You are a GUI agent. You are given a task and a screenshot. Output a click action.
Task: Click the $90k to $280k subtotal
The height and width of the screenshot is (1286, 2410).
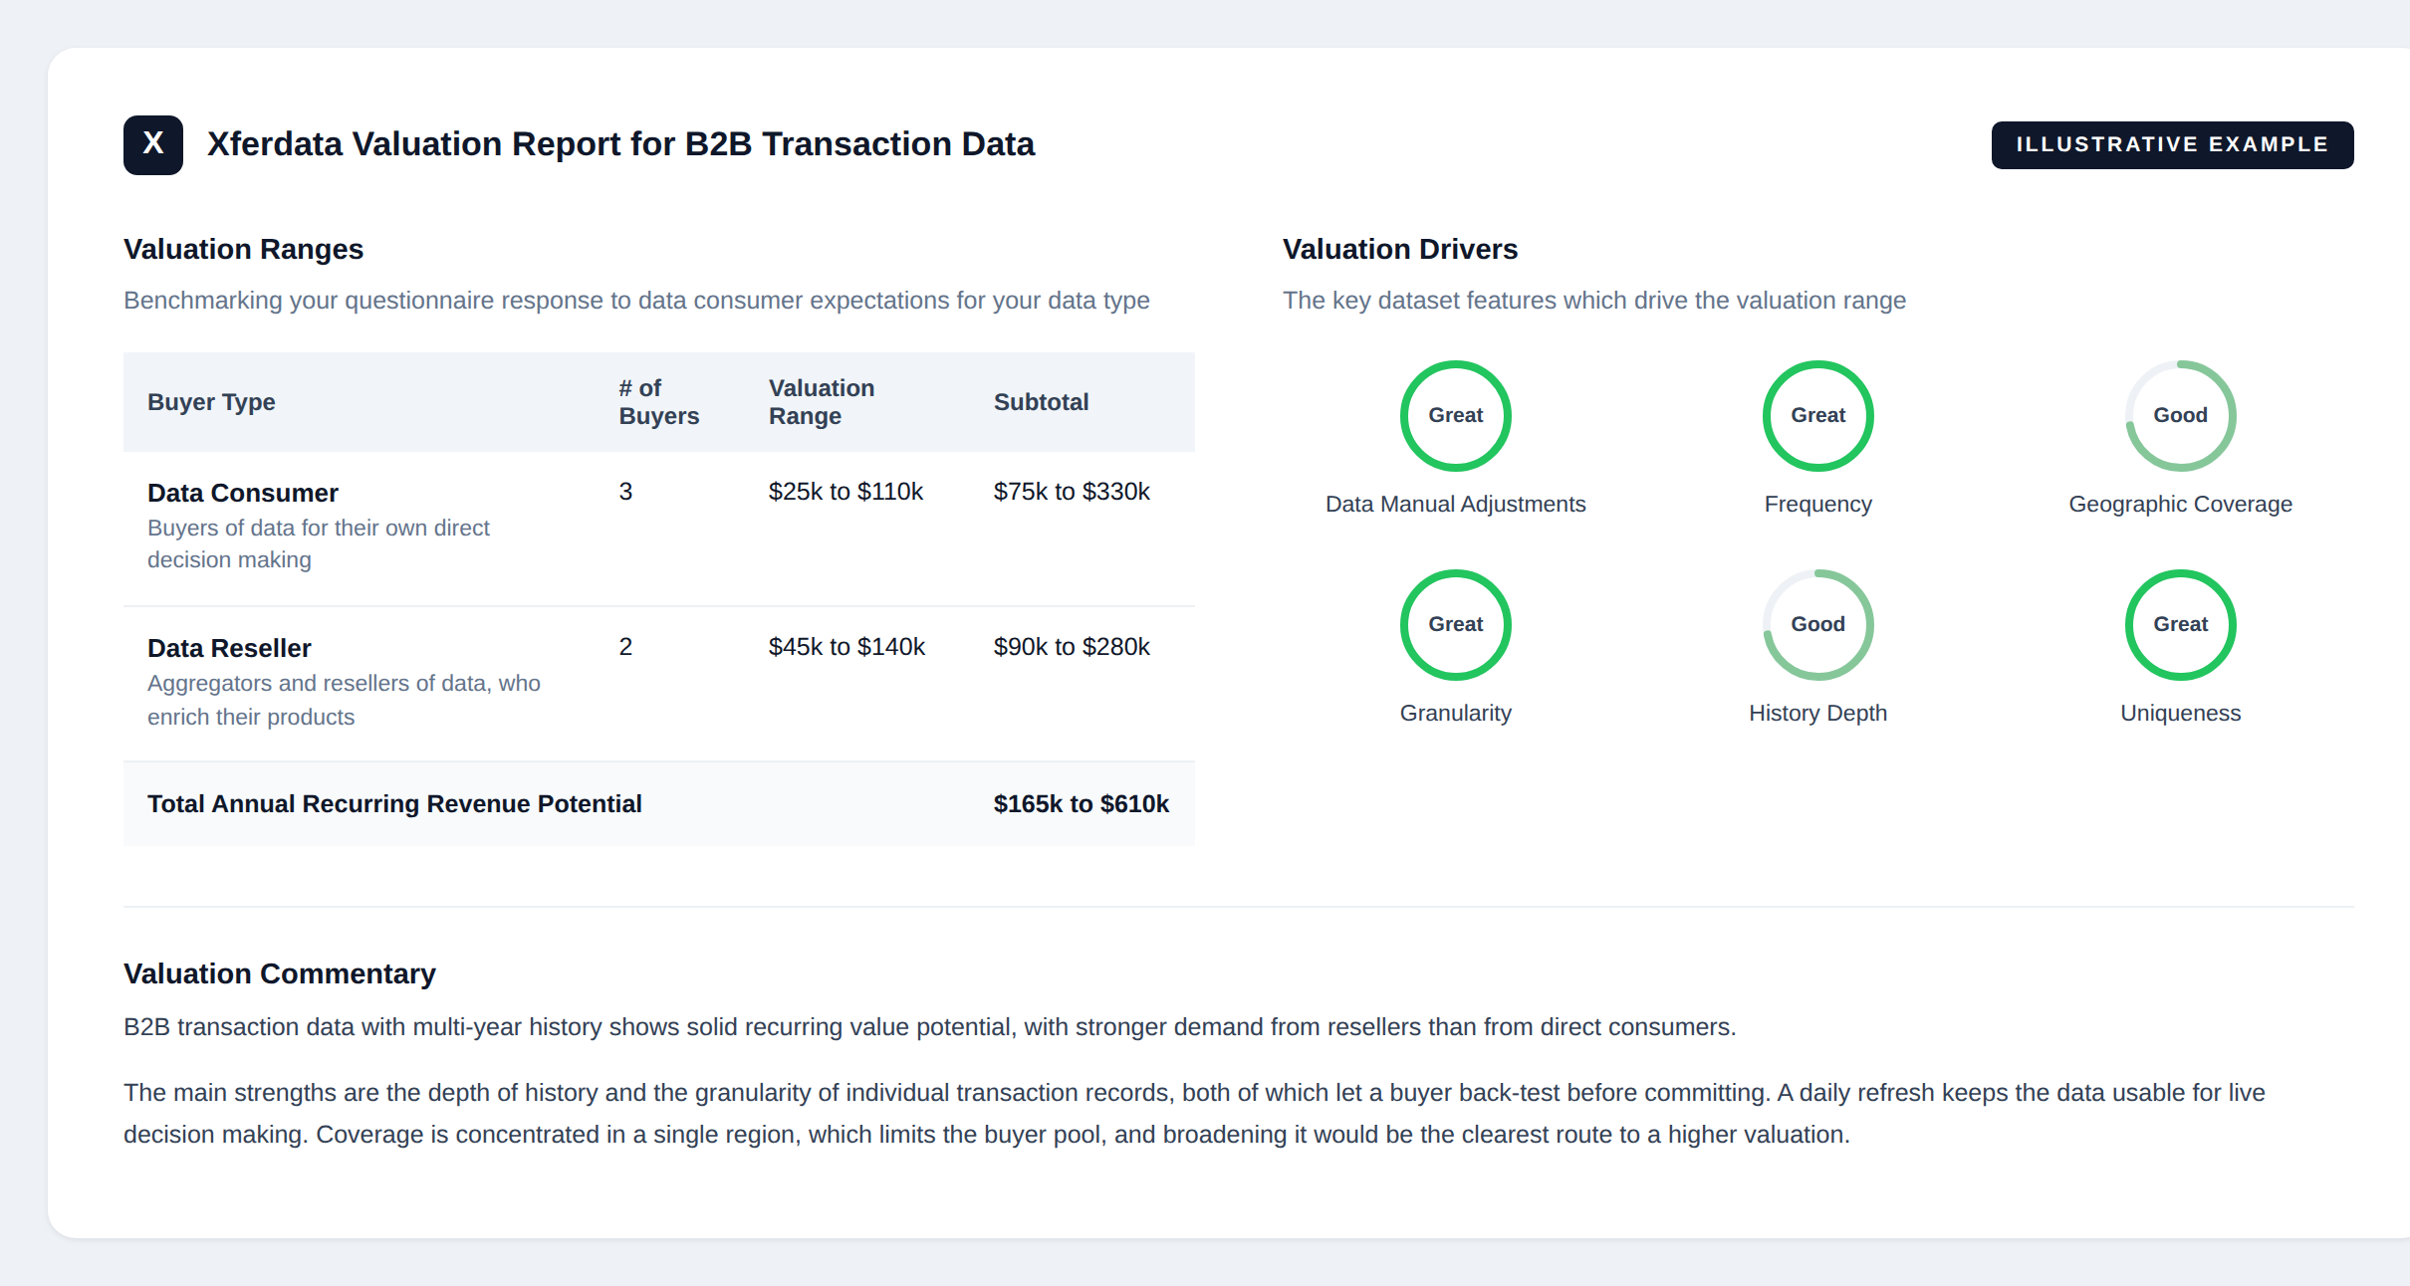1072,647
